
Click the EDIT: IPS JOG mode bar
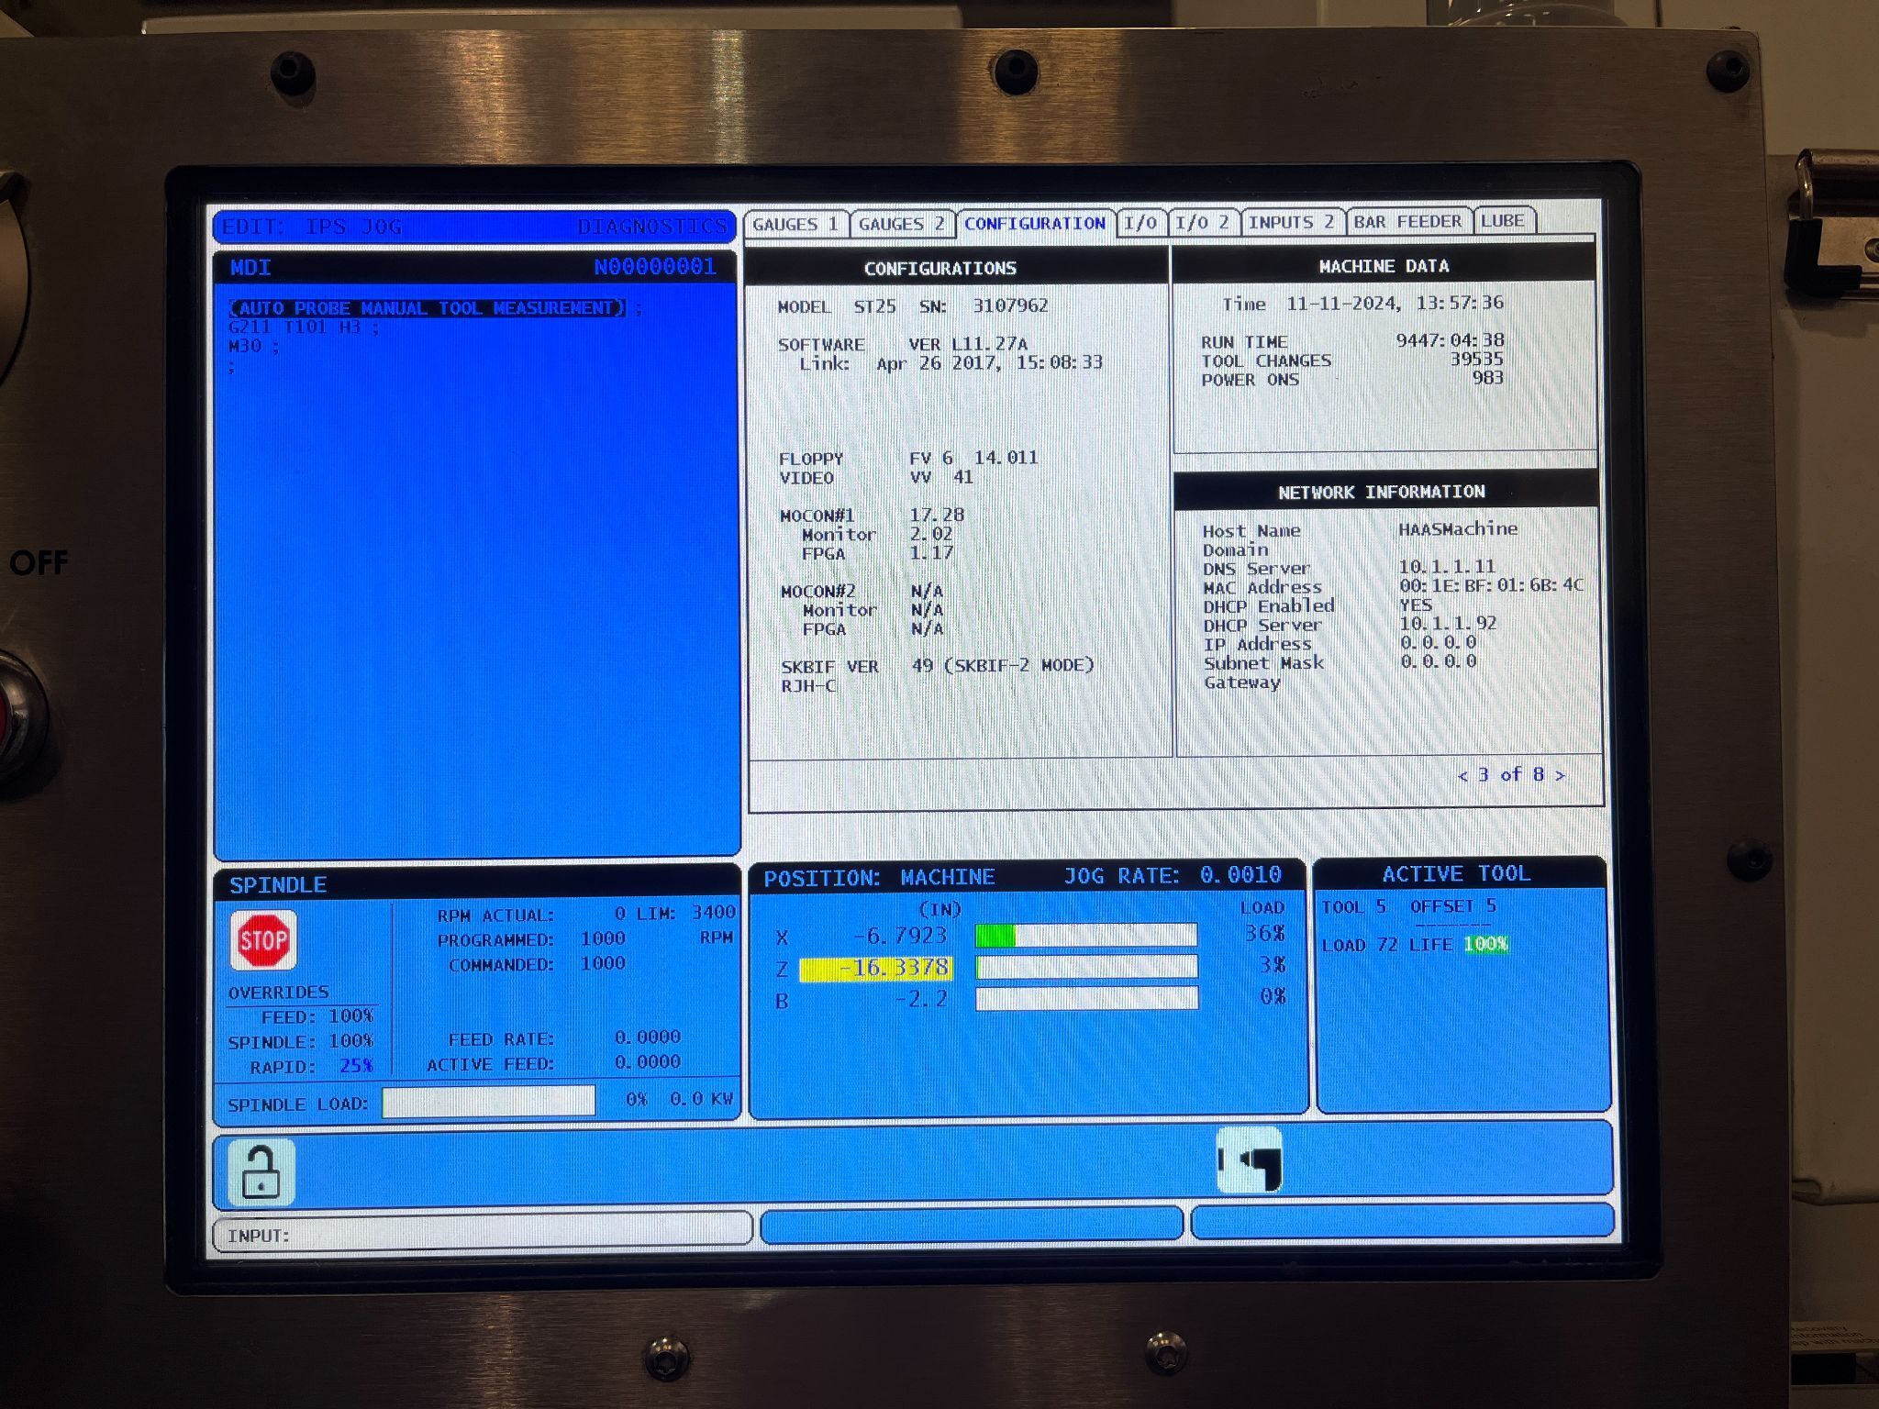(474, 227)
